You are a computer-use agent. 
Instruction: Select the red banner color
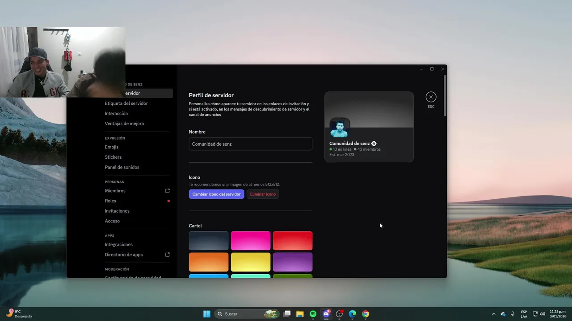[293, 241]
